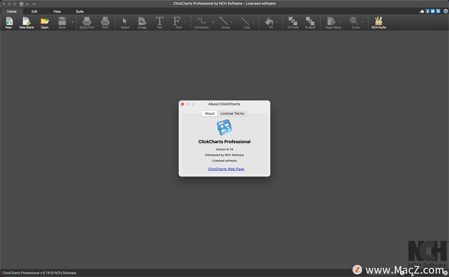Expand the Save dropdown arrow
The width and height of the screenshot is (449, 277).
(x=72, y=22)
